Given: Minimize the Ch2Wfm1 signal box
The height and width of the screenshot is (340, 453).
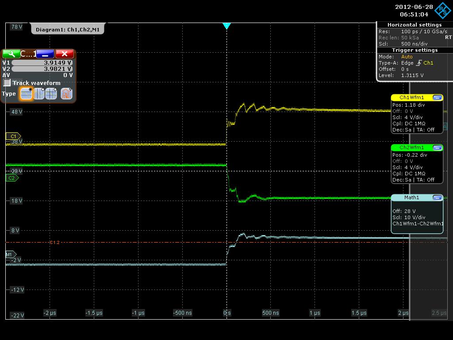Looking at the screenshot, I should (437, 147).
